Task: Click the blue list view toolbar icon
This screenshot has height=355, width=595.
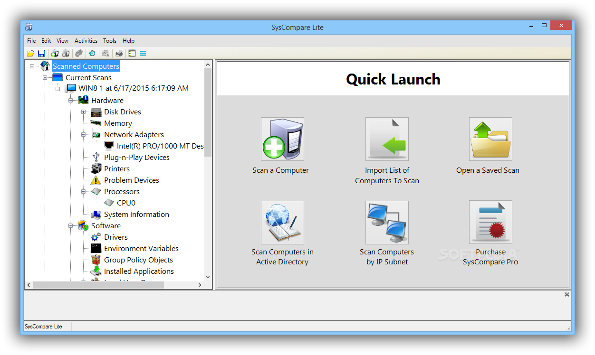Action: point(143,53)
